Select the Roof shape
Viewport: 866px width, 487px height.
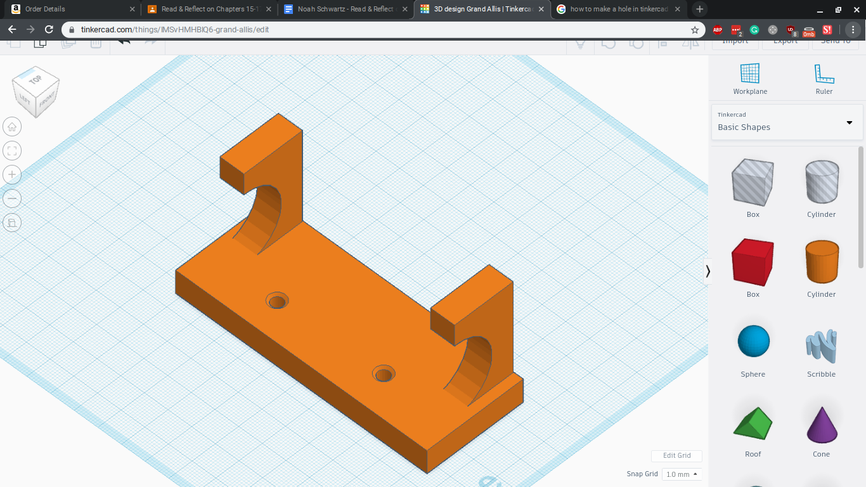coord(753,420)
